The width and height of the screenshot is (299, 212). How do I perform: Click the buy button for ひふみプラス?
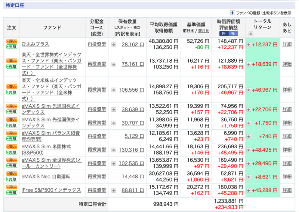click(12, 41)
